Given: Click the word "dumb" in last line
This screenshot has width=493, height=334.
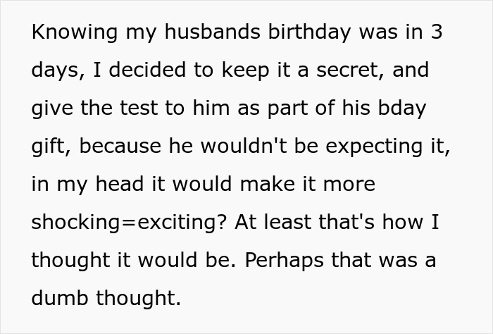Looking at the screenshot, I should [60, 298].
